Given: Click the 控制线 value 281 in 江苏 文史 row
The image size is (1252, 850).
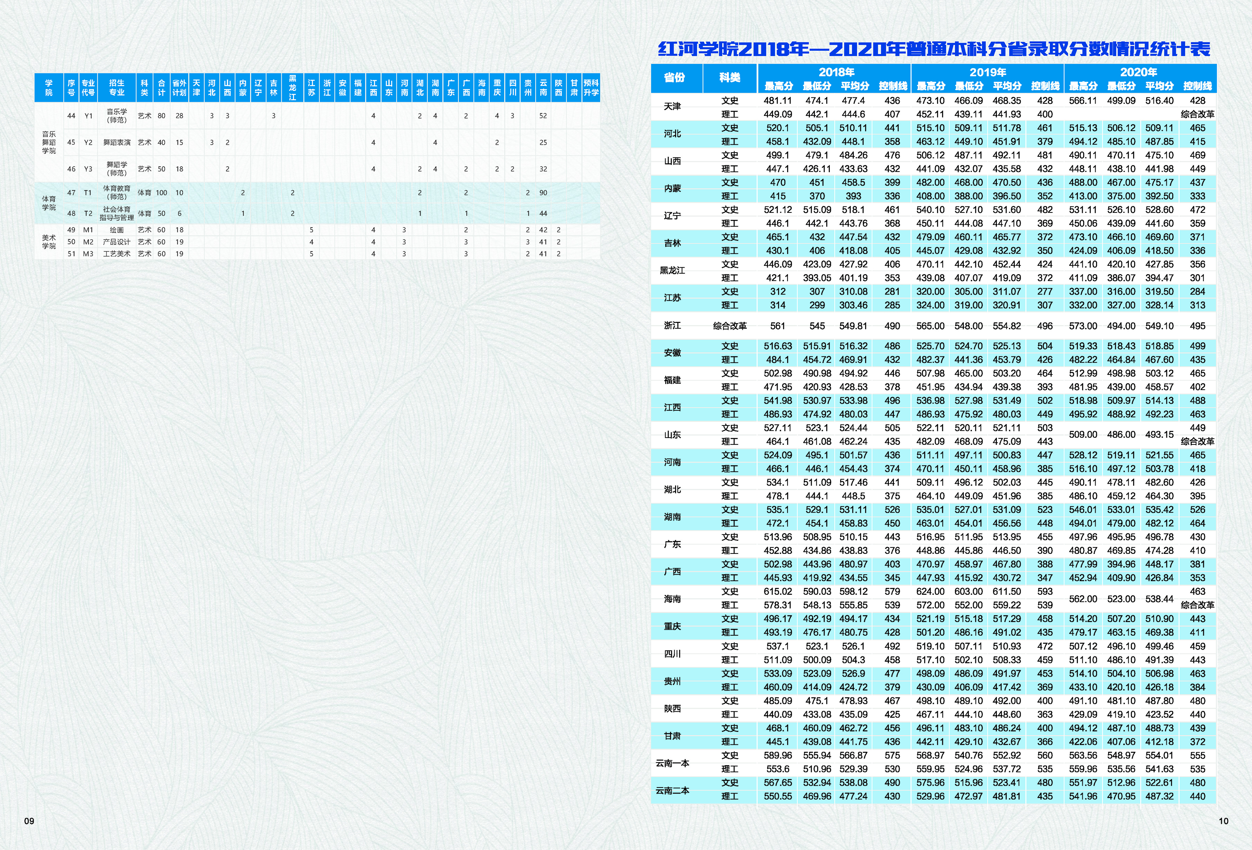Looking at the screenshot, I should pos(892,292).
